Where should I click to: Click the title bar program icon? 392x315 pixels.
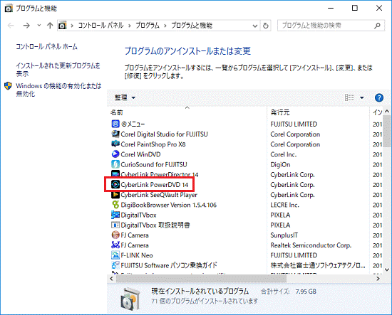point(9,9)
